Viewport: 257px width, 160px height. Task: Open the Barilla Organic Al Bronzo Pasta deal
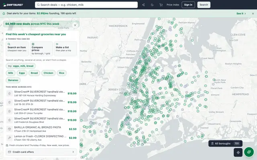pos(41,129)
